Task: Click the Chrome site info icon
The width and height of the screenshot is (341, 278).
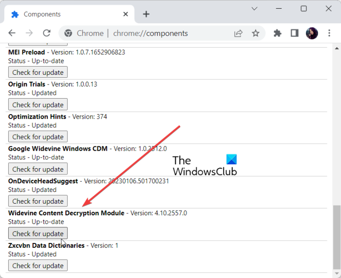Action: [68, 33]
